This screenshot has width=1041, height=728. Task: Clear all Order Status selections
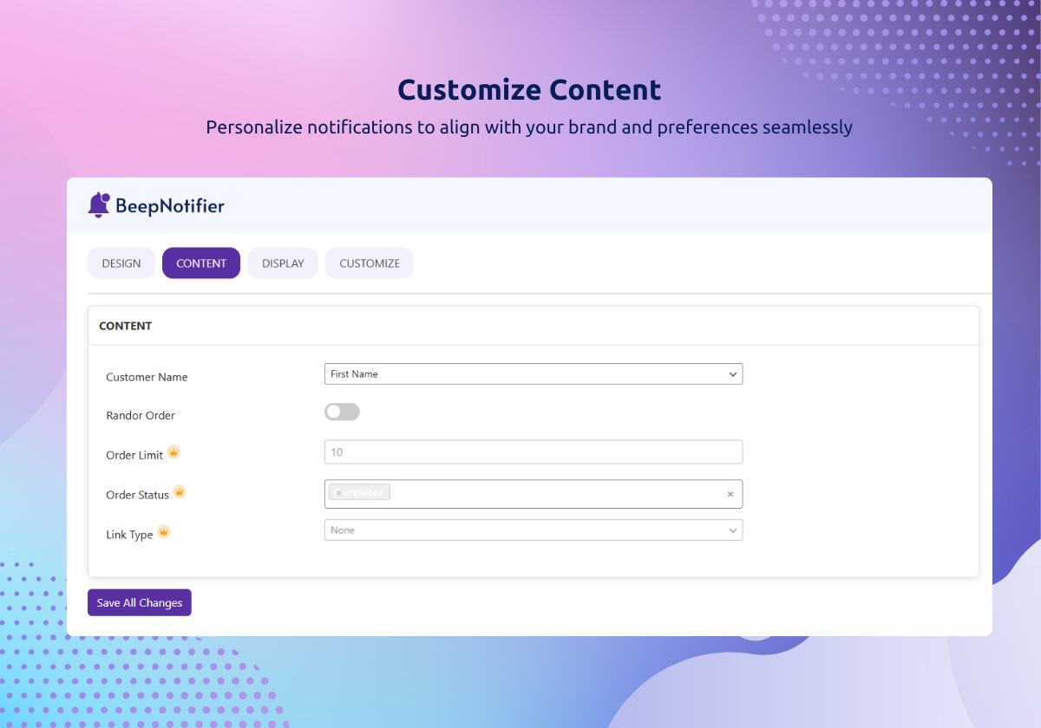[730, 494]
